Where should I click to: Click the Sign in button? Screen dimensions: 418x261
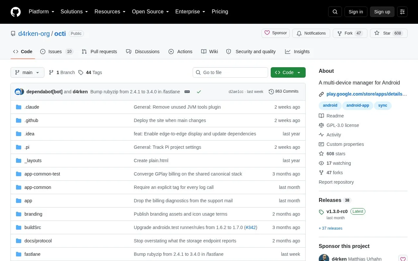[356, 12]
